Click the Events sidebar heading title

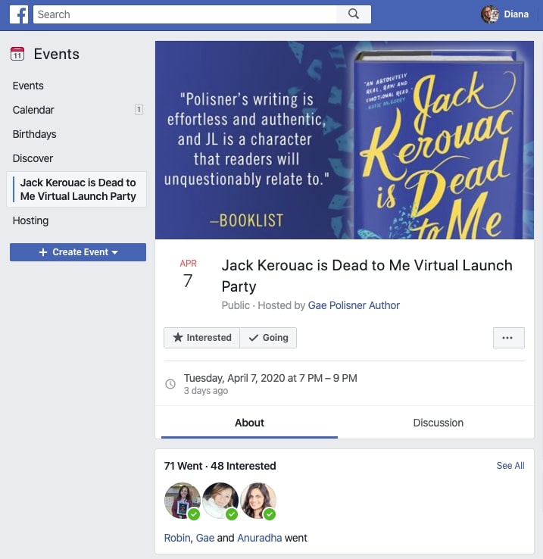click(56, 54)
